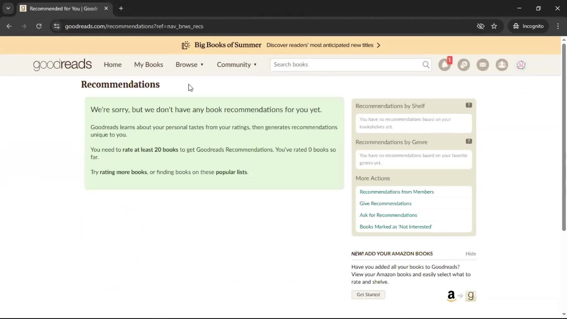Bookmark this page with the star icon
Screen dimensions: 567x319
pos(494,26)
